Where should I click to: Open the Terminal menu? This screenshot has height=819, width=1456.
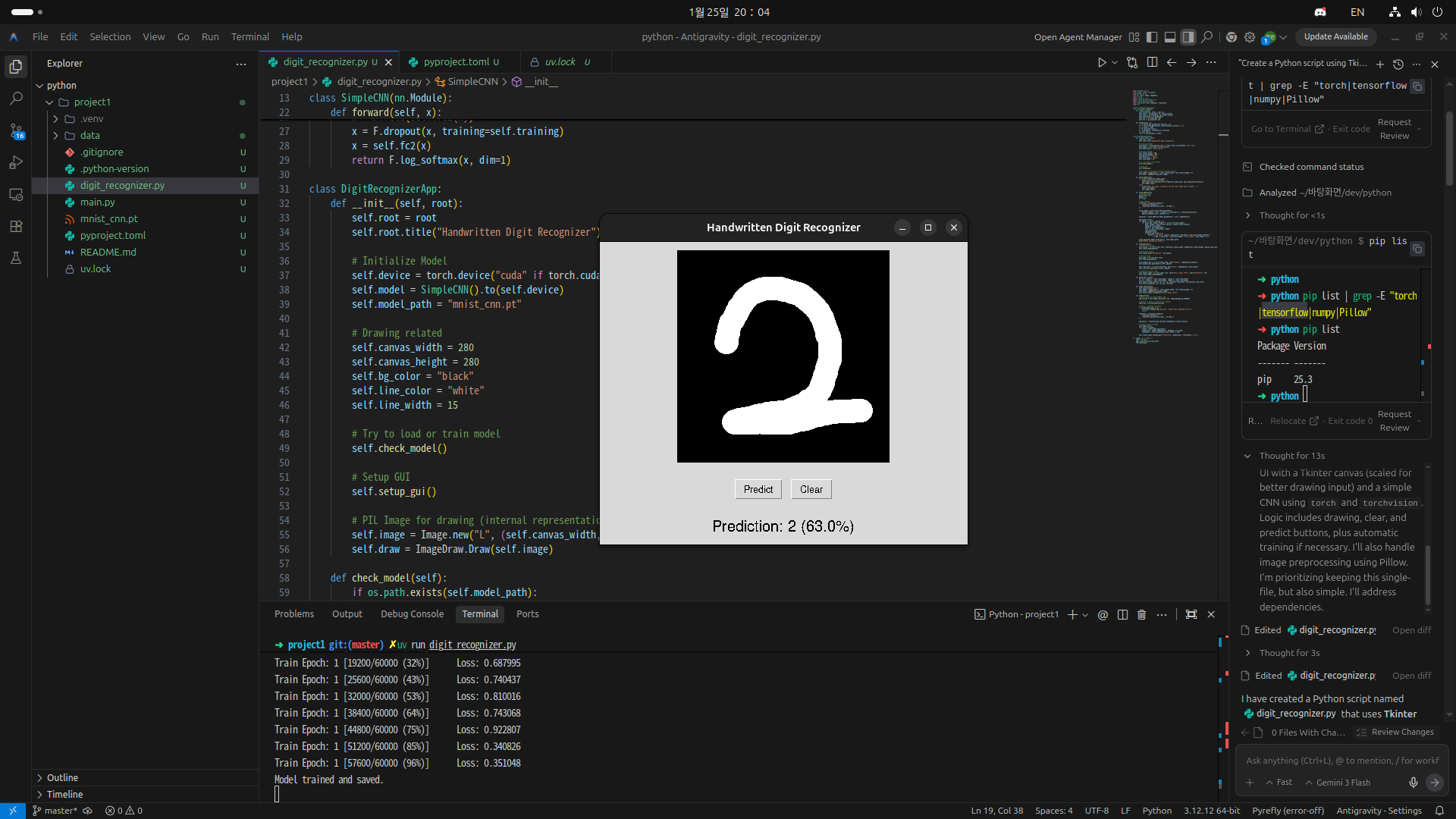click(250, 37)
